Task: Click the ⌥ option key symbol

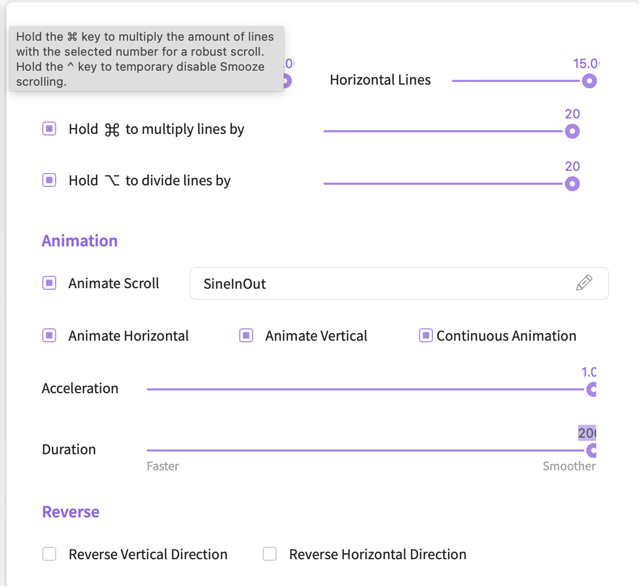Action: [112, 181]
